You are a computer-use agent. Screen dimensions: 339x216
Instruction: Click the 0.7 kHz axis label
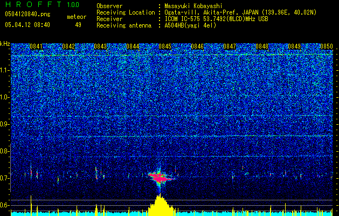coord(4,178)
